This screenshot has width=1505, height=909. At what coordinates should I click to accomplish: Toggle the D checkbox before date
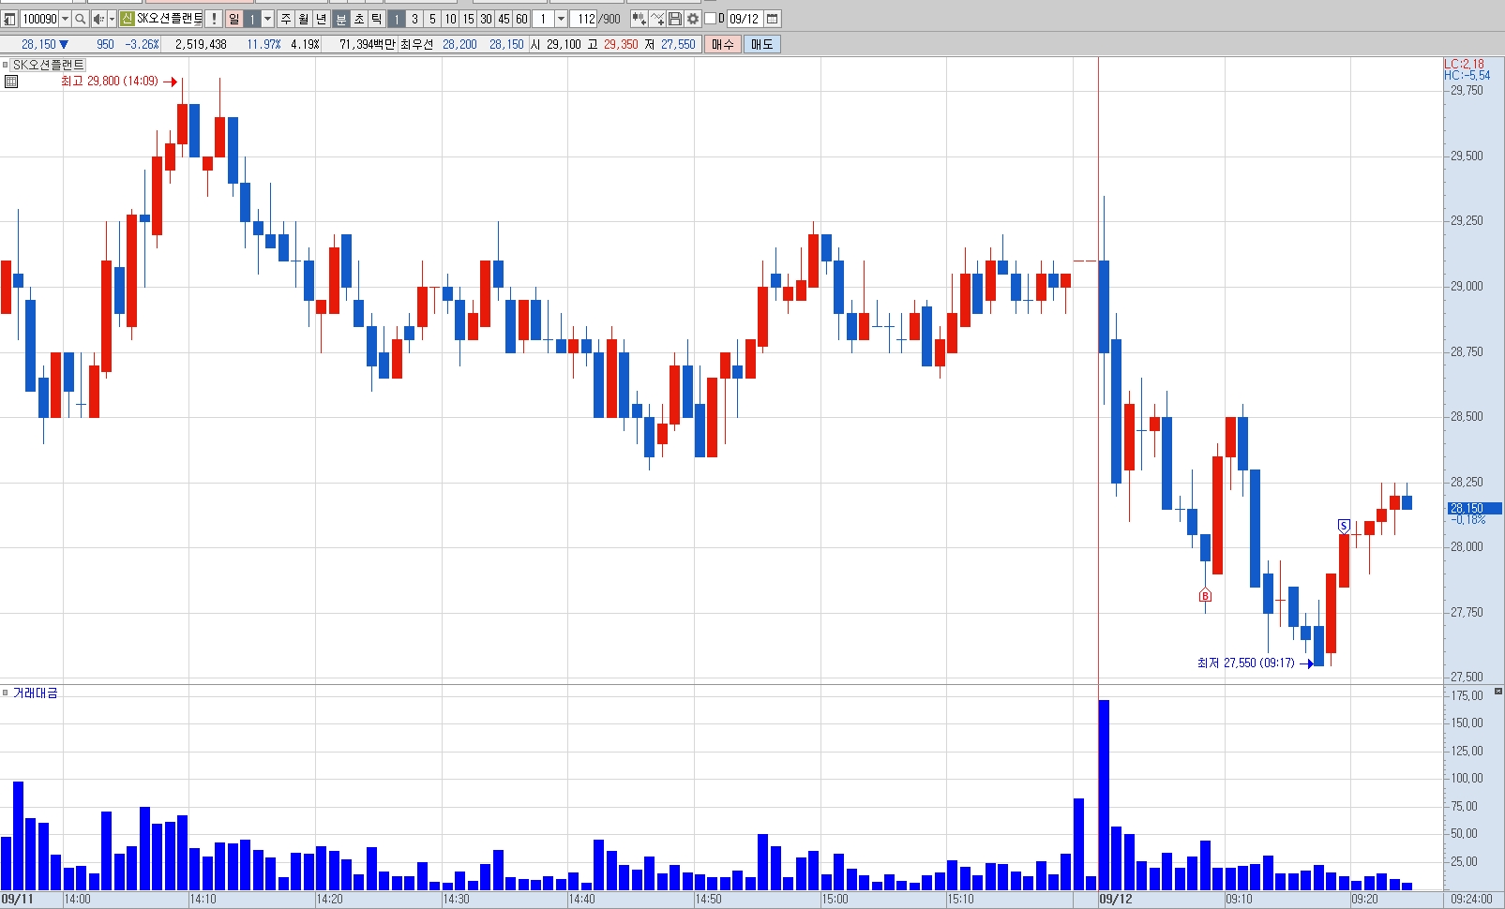(x=710, y=19)
